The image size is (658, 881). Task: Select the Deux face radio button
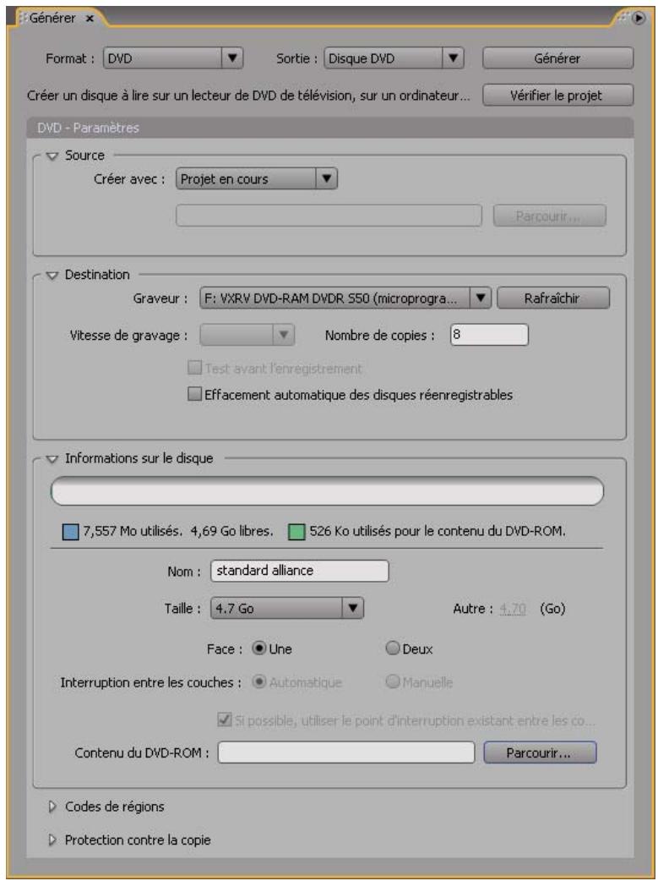click(x=393, y=649)
